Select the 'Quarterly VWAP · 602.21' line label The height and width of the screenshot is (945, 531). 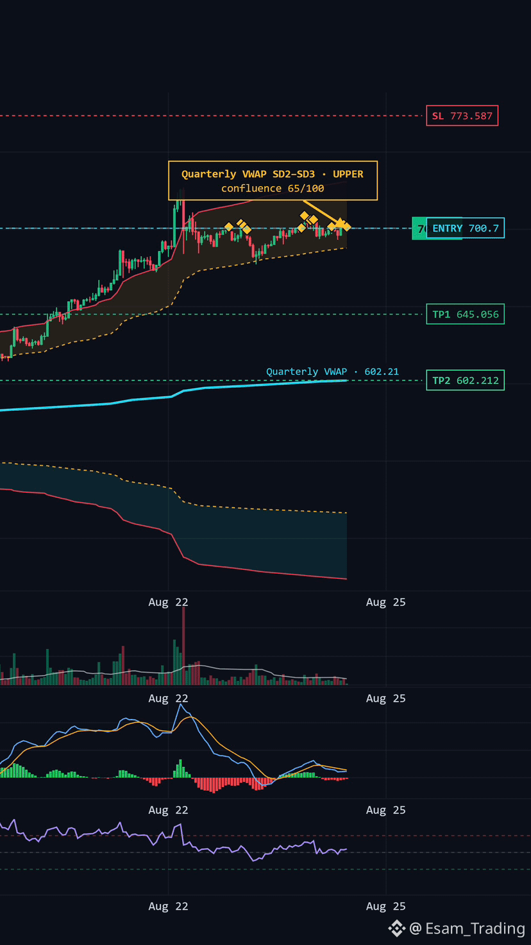pyautogui.click(x=332, y=372)
